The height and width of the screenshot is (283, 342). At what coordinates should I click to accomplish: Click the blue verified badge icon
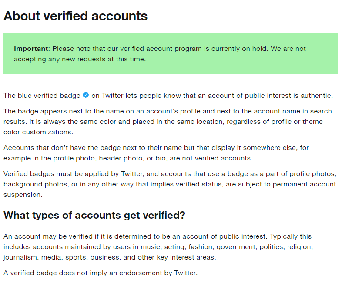pos(86,95)
